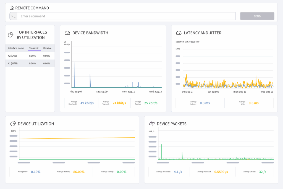Select the X2 (LAN) interface row

(x=30, y=56)
